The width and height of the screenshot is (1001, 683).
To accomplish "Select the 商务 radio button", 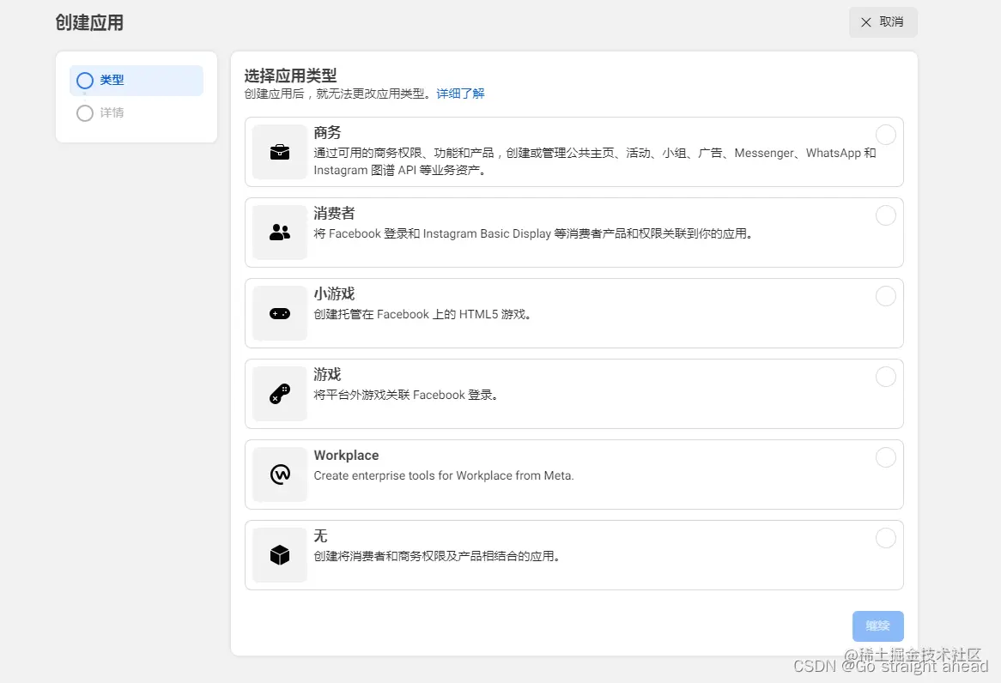I will click(x=885, y=135).
